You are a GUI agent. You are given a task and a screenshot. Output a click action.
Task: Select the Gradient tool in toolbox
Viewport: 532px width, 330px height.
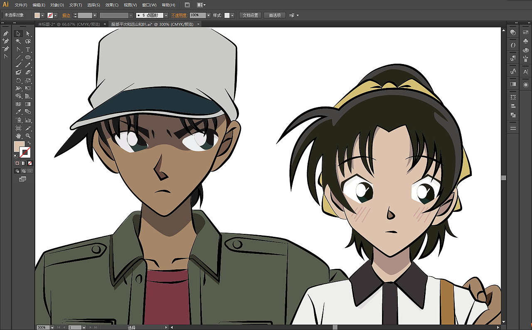pyautogui.click(x=28, y=104)
